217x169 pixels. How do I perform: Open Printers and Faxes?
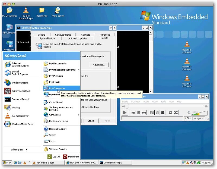click(62, 121)
